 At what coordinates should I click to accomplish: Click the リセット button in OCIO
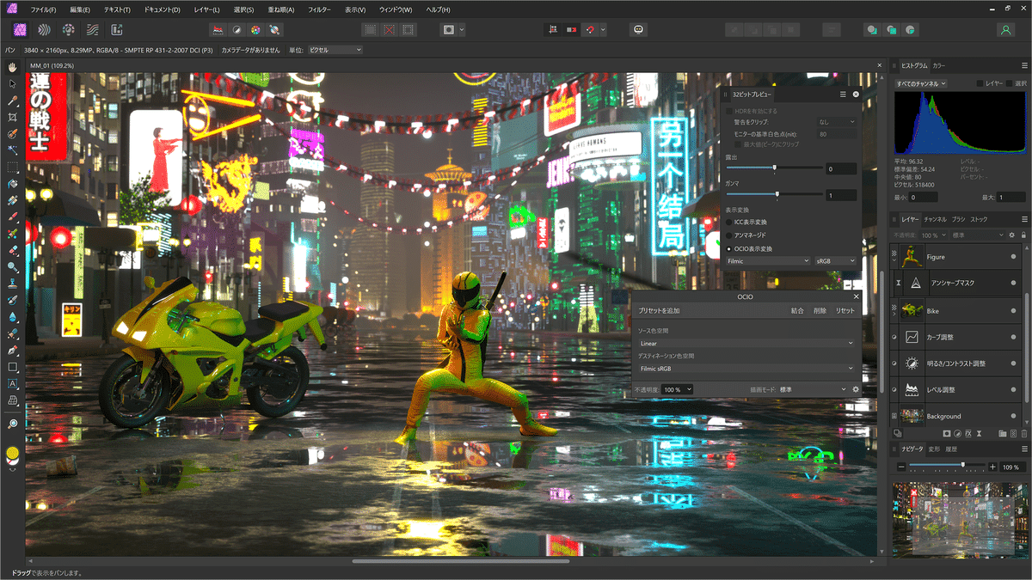(845, 310)
